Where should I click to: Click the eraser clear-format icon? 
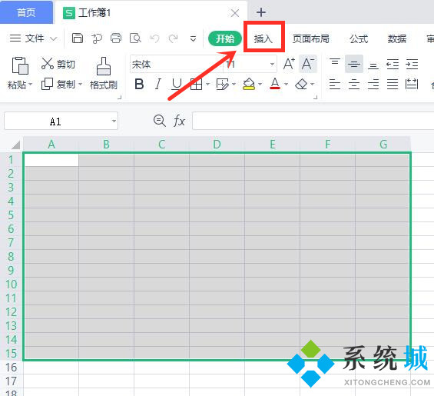click(301, 84)
